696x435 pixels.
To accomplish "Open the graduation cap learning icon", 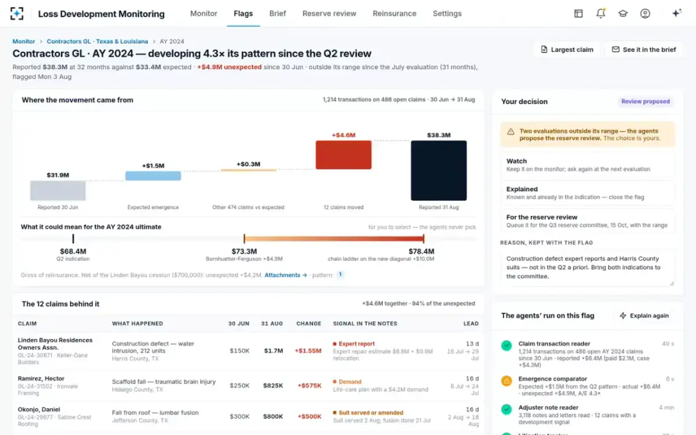I will coord(623,13).
